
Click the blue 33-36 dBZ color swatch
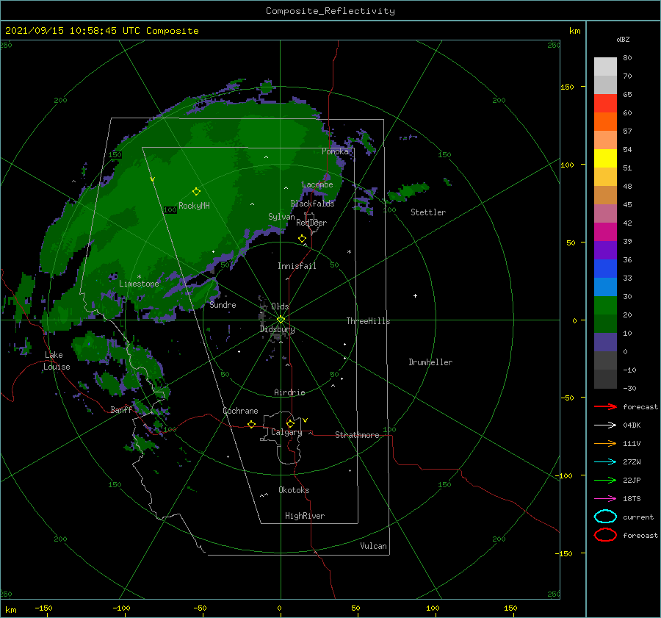click(x=605, y=268)
